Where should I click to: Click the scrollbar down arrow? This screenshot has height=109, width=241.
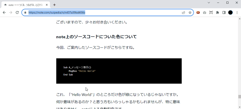pyautogui.click(x=239, y=108)
